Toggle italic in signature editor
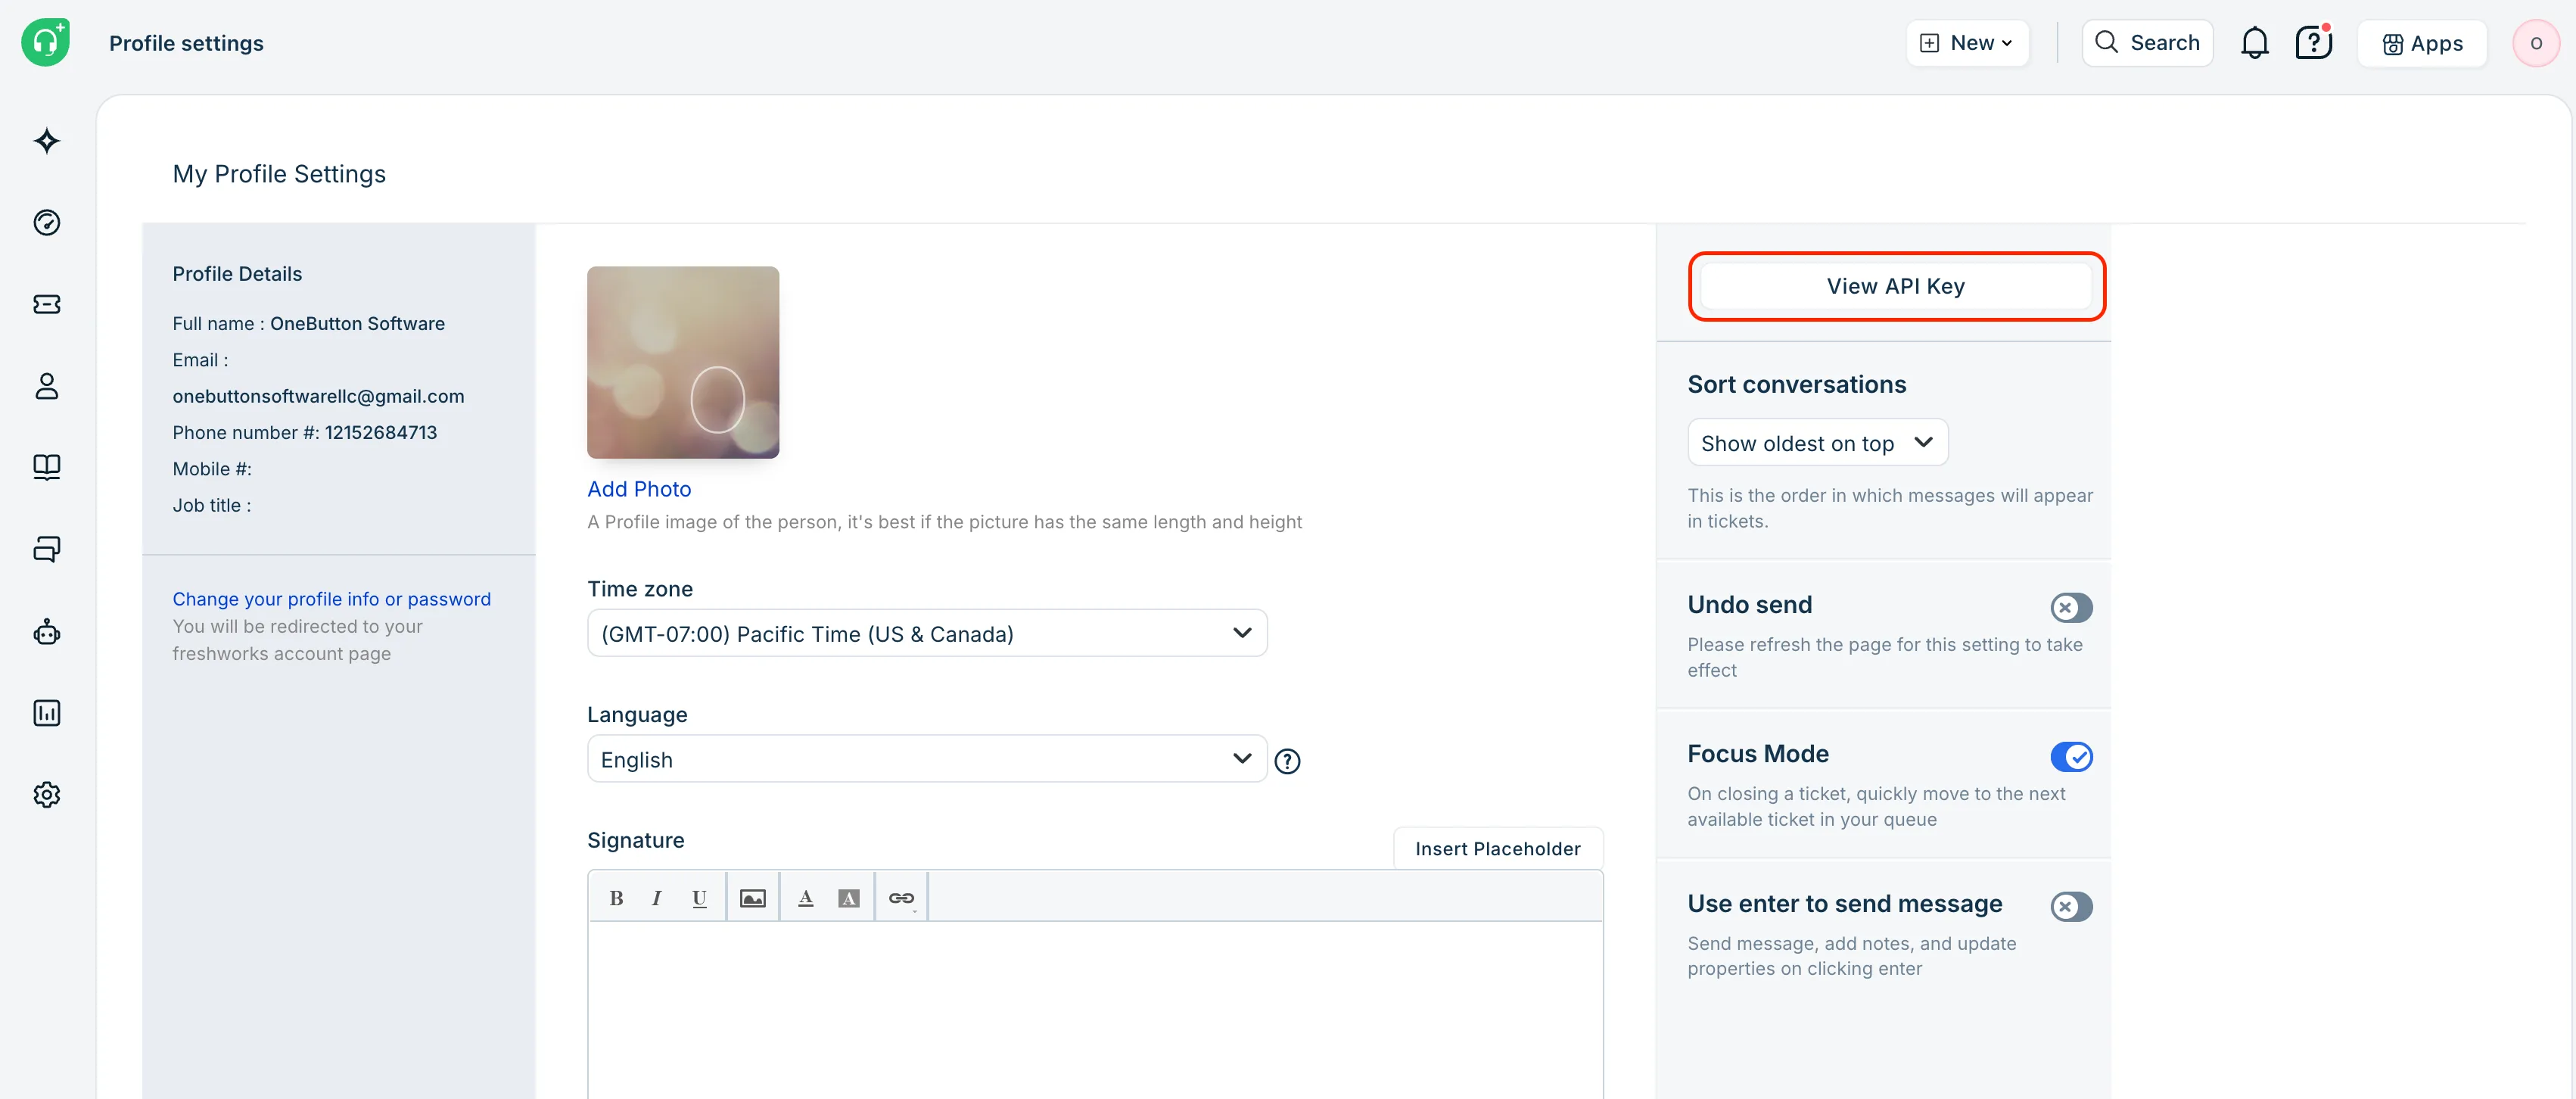The image size is (2576, 1099). (657, 898)
